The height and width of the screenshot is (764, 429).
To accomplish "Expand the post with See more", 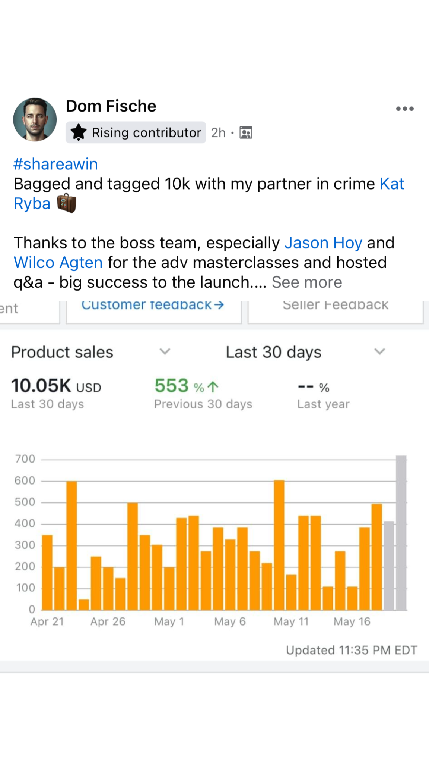I will pyautogui.click(x=307, y=282).
